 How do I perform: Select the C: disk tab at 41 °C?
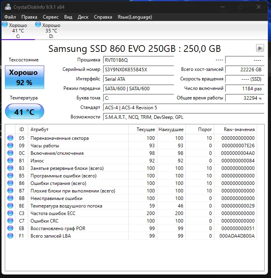pyautogui.click(x=18, y=30)
